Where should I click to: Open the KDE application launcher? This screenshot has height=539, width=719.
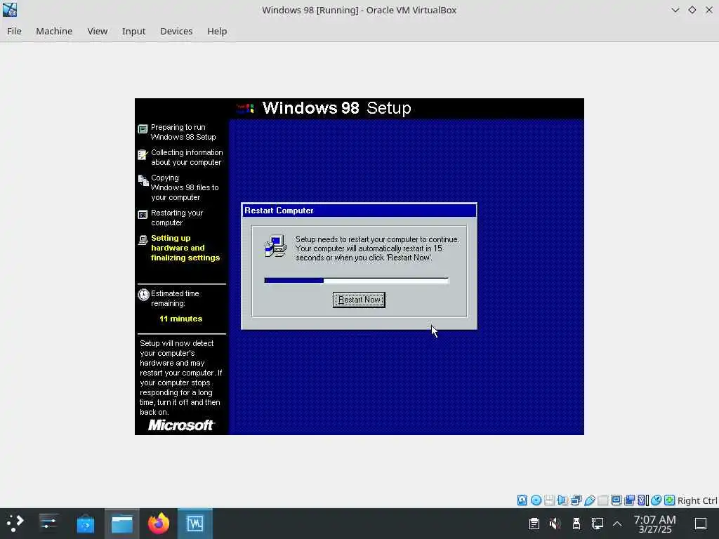[15, 523]
